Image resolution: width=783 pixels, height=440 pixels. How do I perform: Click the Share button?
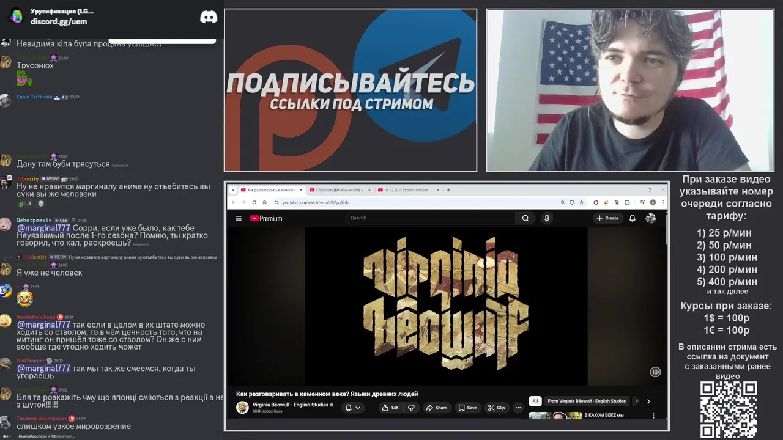coord(437,408)
